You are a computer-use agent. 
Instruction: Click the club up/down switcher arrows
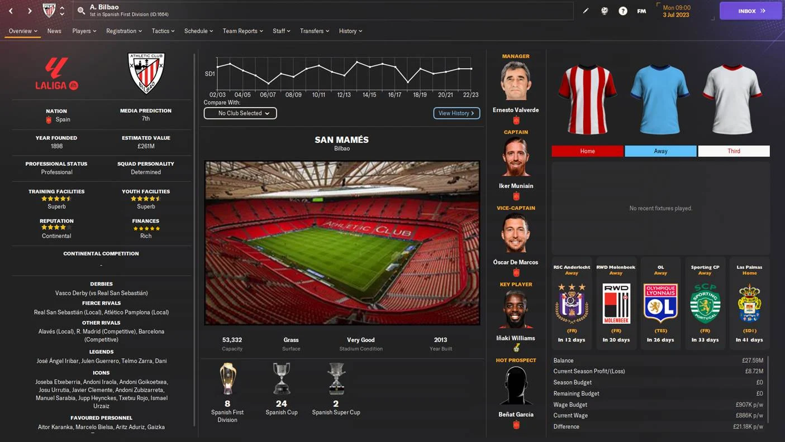point(62,11)
